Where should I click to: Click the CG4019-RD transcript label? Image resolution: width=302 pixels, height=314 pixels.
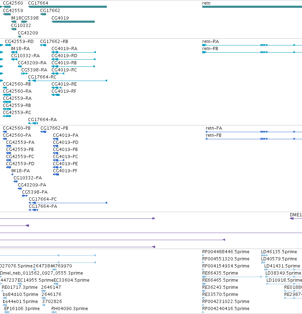coord(65,56)
